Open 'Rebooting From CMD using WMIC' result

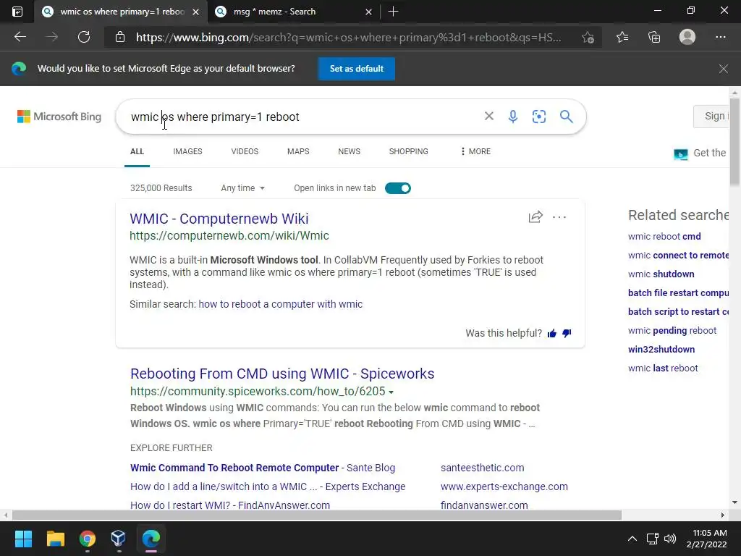pyautogui.click(x=282, y=374)
